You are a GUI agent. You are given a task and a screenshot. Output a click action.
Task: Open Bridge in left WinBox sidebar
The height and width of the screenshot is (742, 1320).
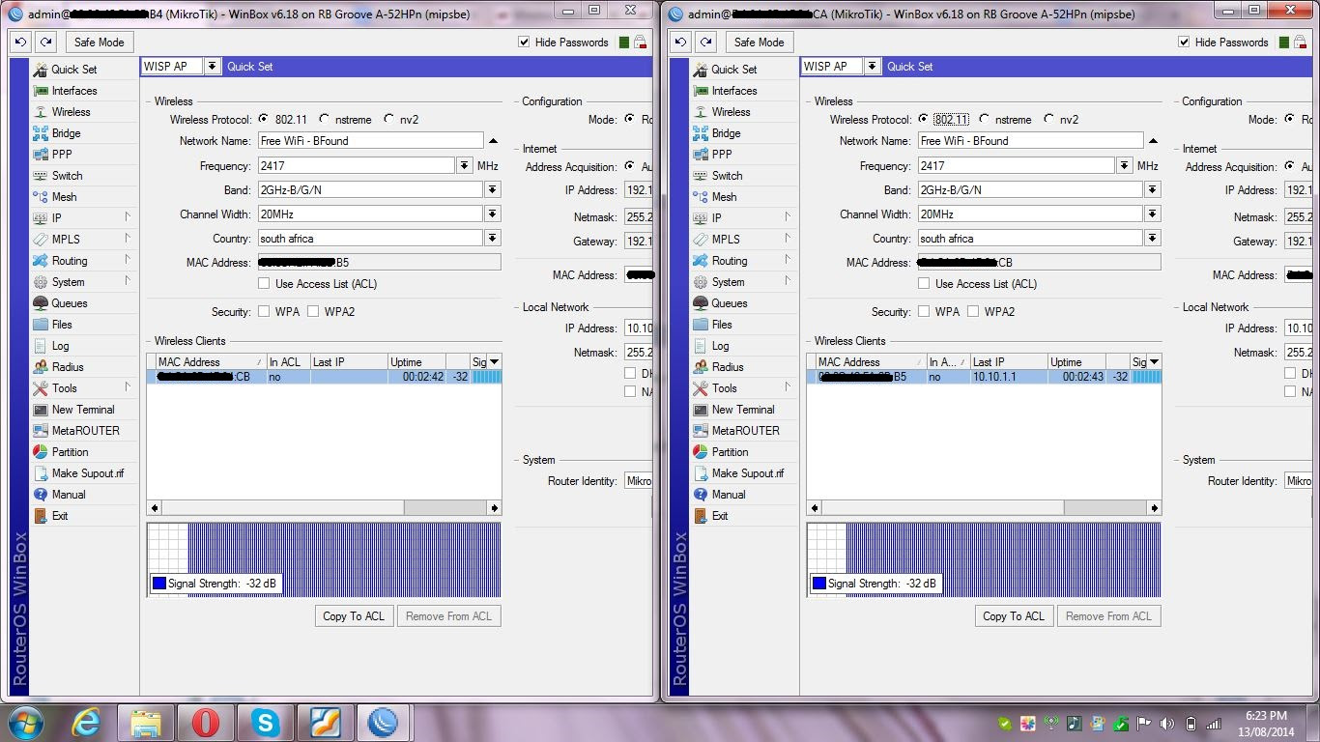pos(66,133)
